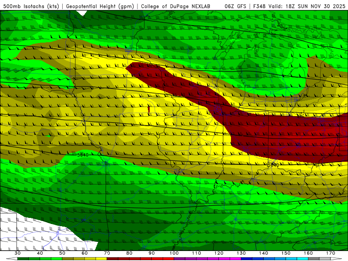Screen dimensions: 348x261
Task: Click the 70 value on the color scale
Action: coord(107,253)
